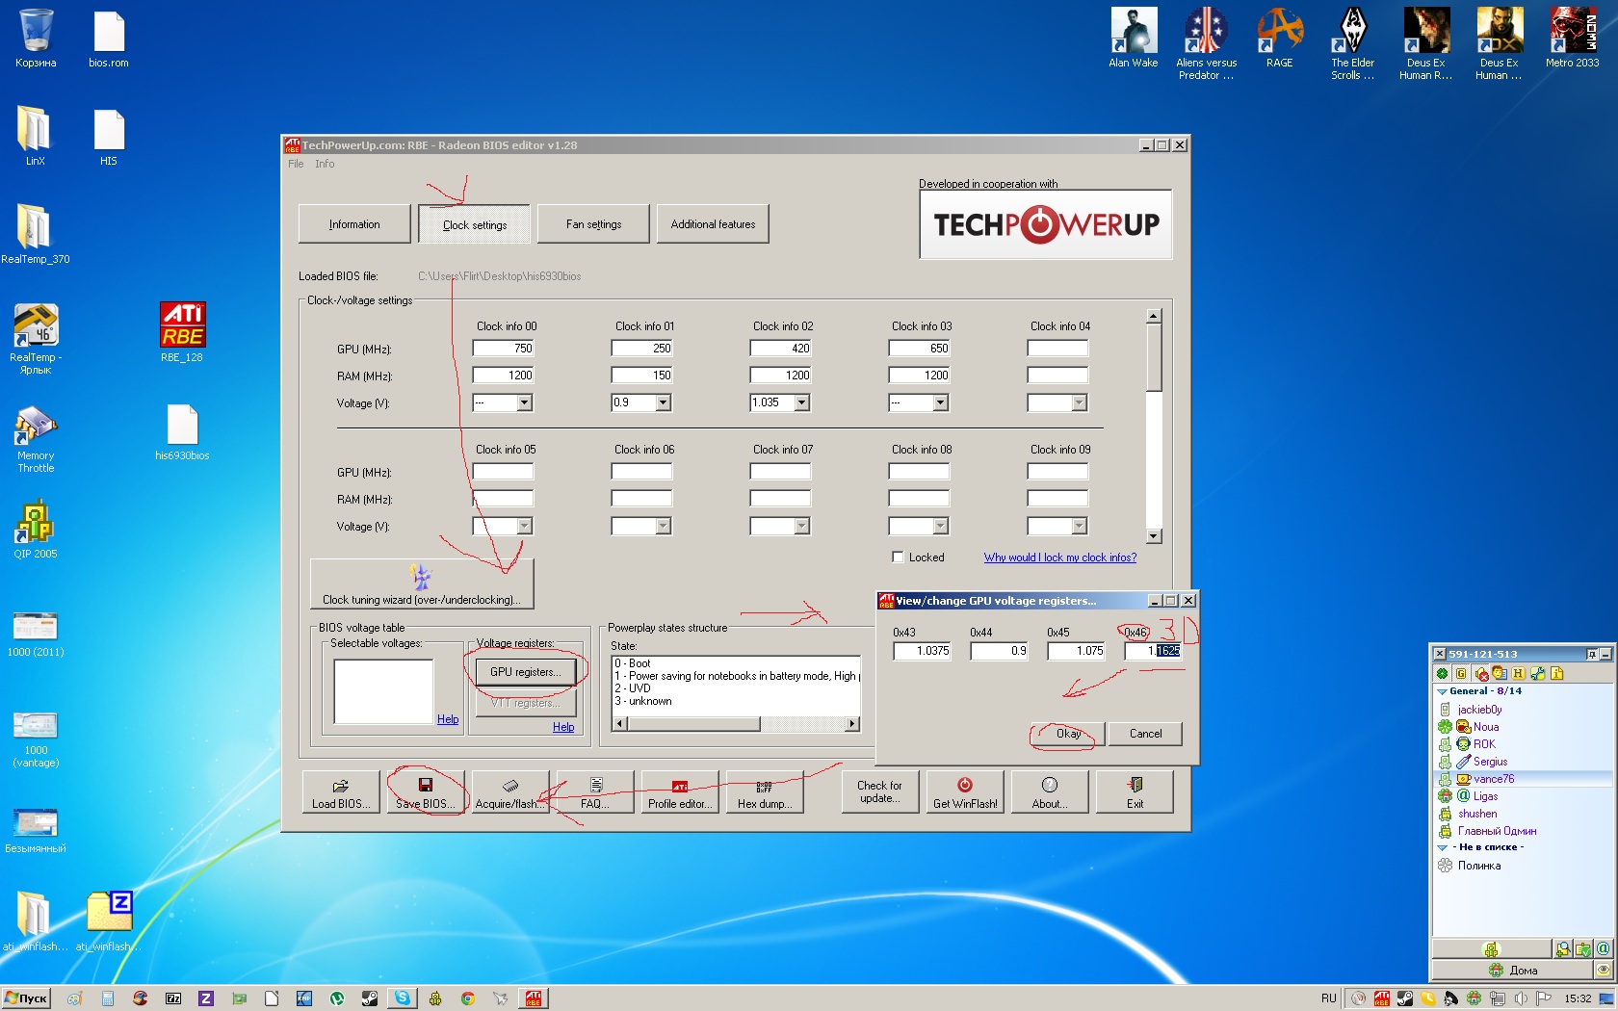
Task: Open the RealTemp shortcut on desktop
Action: [x=36, y=338]
